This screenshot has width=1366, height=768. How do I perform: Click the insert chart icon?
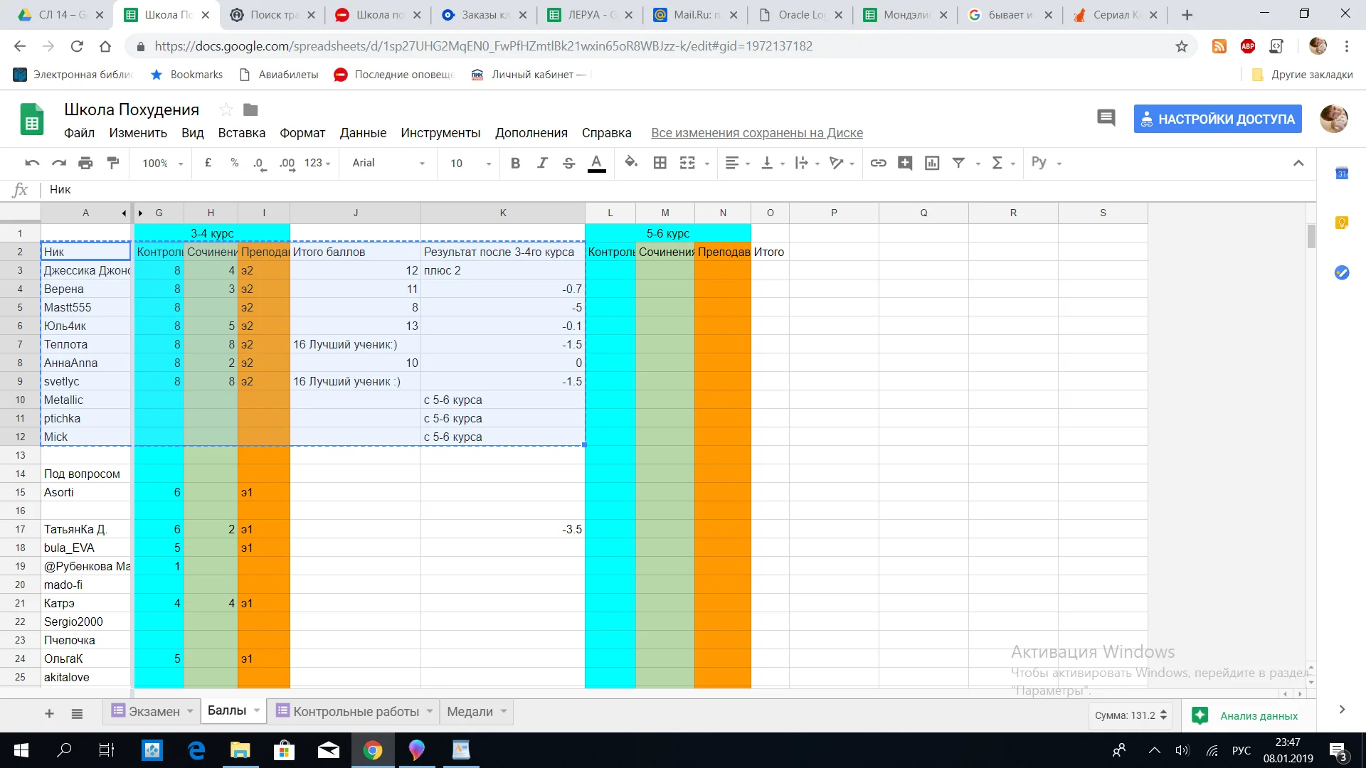coord(932,163)
